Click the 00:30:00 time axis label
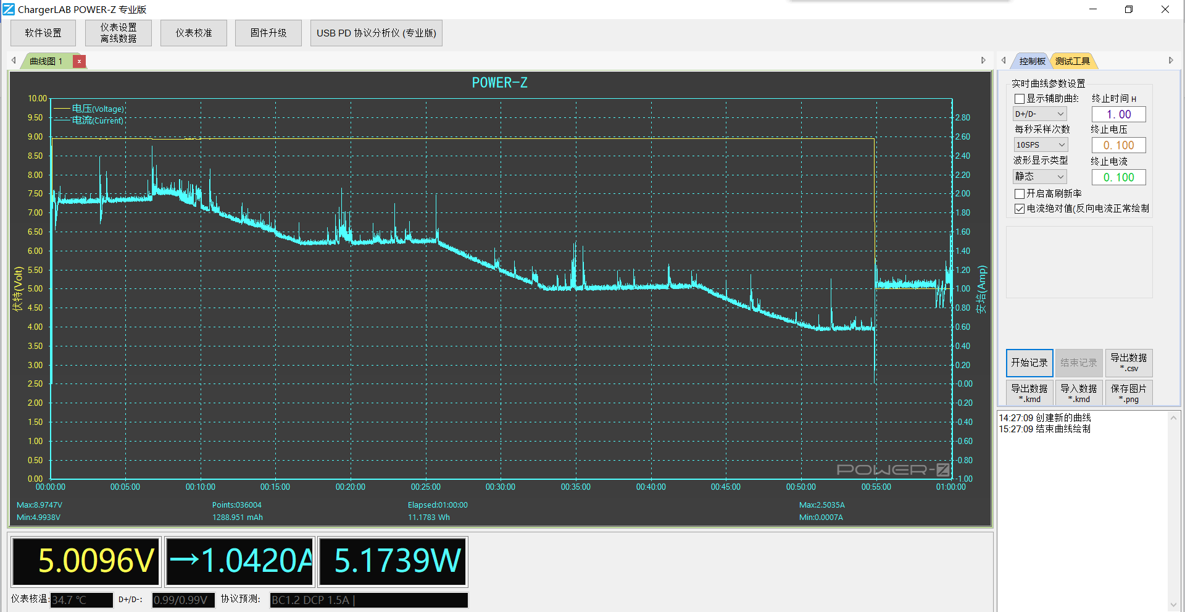 [x=500, y=487]
